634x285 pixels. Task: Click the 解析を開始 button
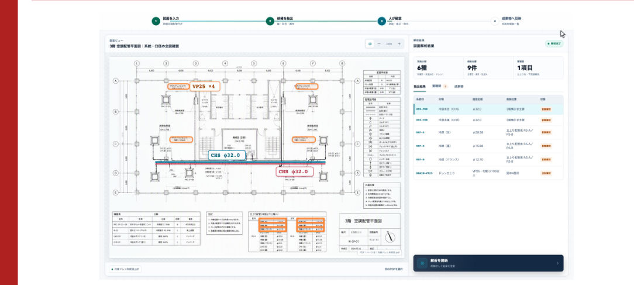(x=488, y=263)
